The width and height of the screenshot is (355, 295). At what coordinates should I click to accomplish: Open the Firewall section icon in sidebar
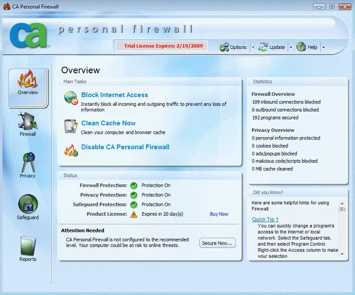tap(28, 121)
